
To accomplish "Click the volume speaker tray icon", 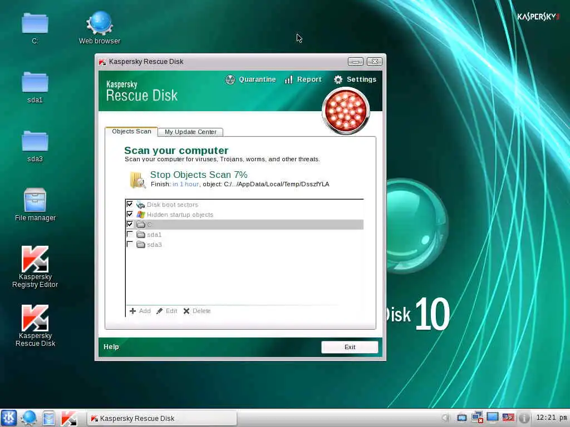I will tap(446, 418).
